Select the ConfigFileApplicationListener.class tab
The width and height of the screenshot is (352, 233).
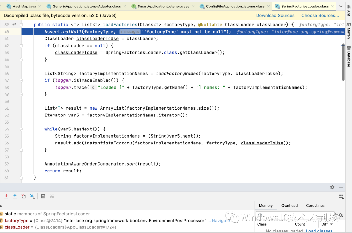pos(235,6)
